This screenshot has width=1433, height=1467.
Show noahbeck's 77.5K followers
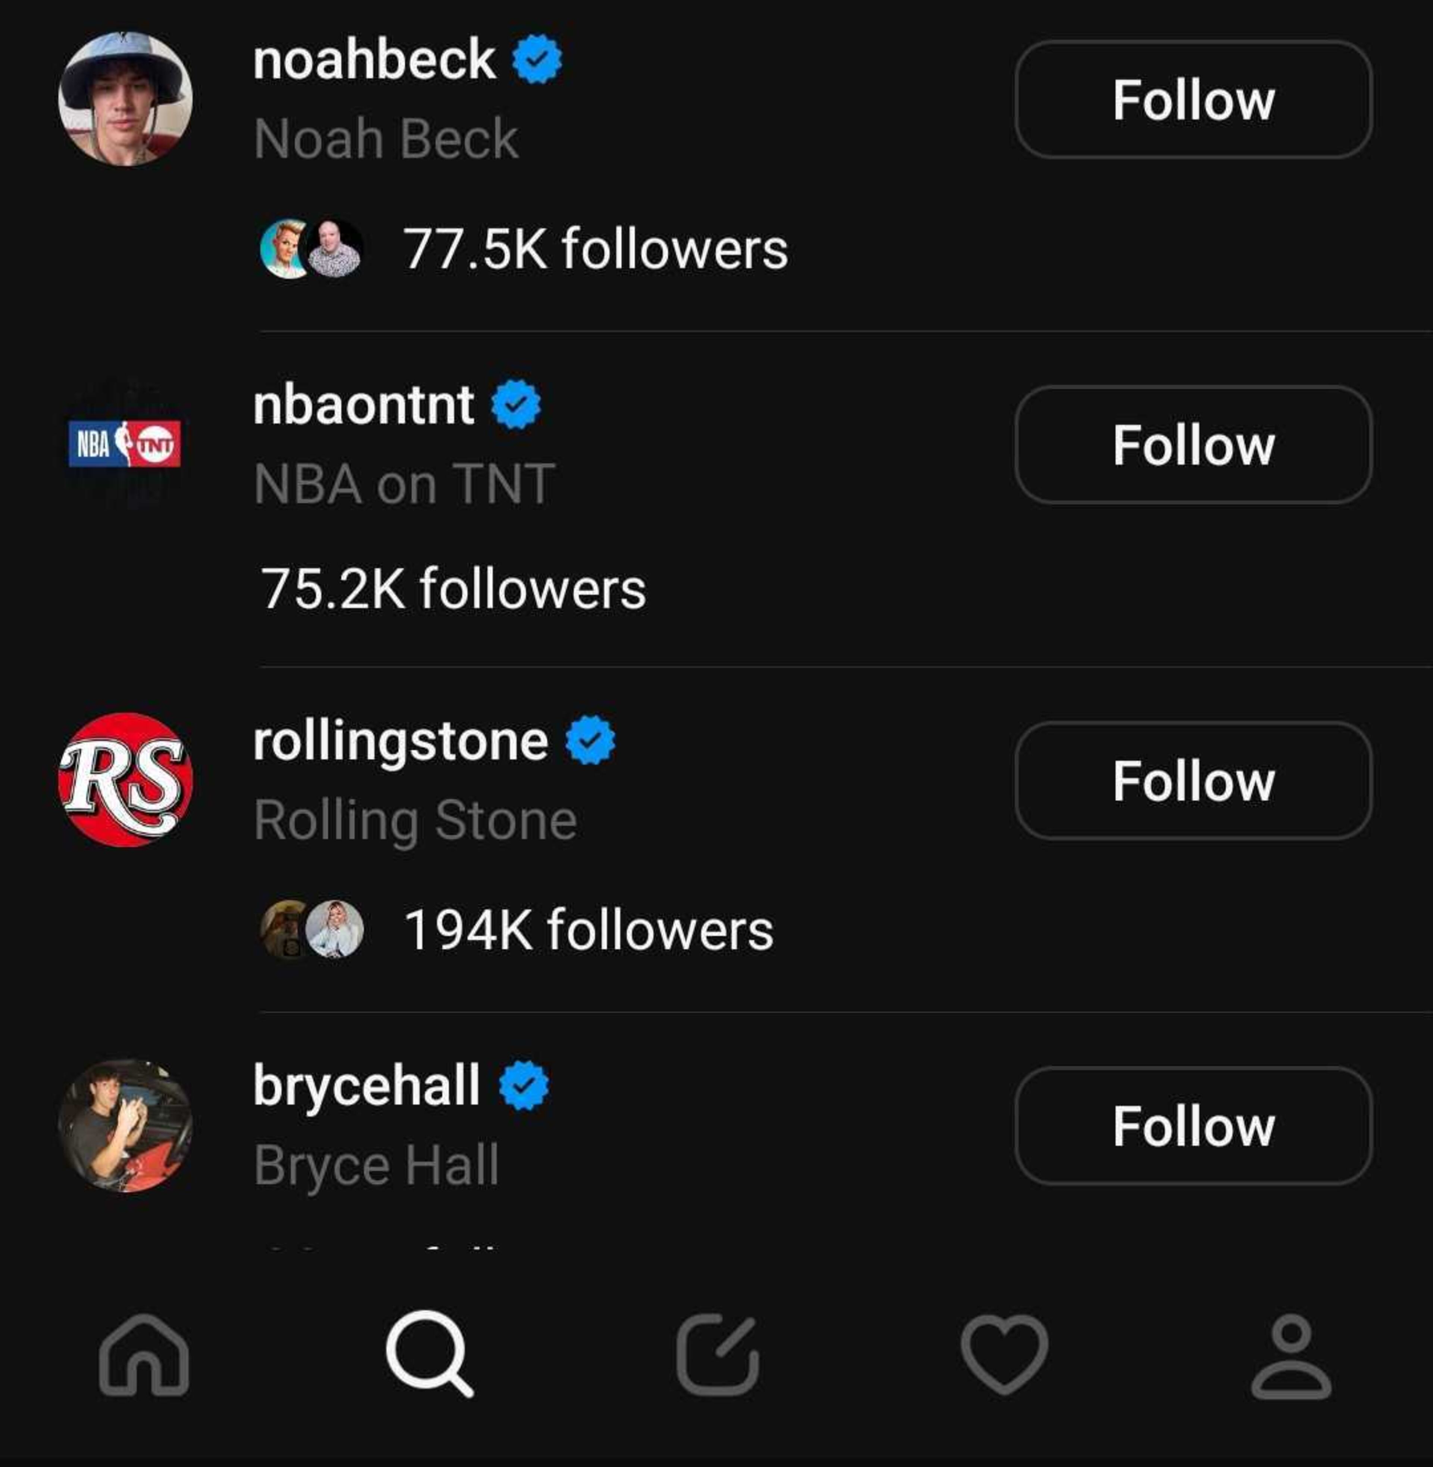[x=594, y=249]
